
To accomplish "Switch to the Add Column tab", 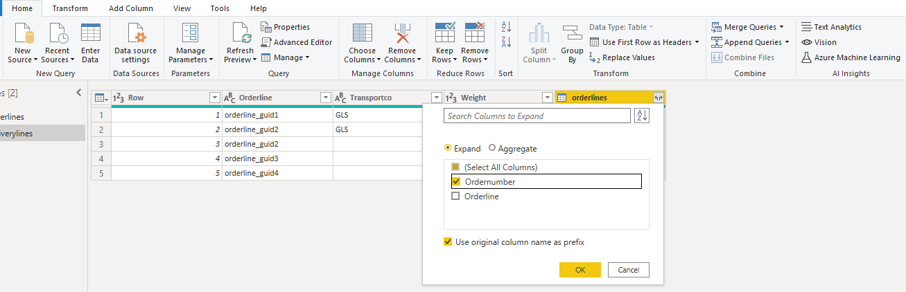I will coord(131,8).
